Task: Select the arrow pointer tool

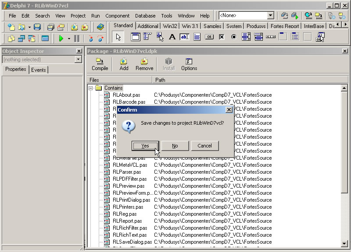Action: click(118, 37)
